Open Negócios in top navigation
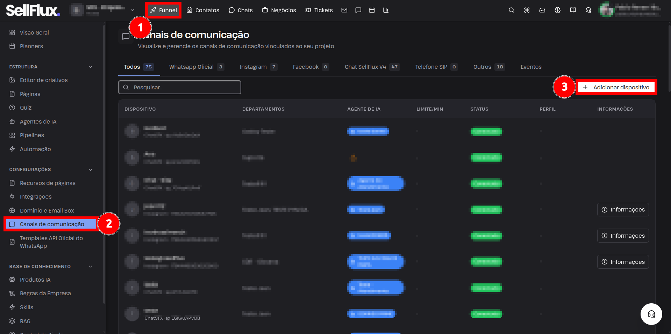The image size is (671, 334). tap(279, 10)
